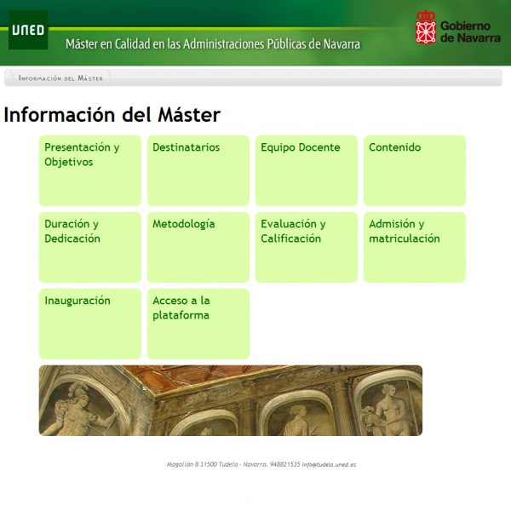Click the Información del Máster page heading
511x511 pixels.
[112, 115]
